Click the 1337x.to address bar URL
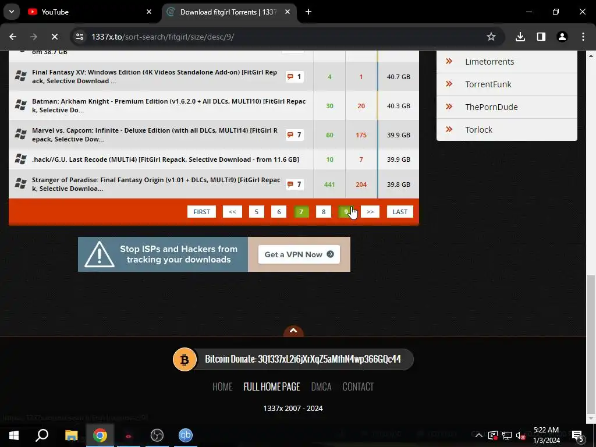 click(163, 37)
